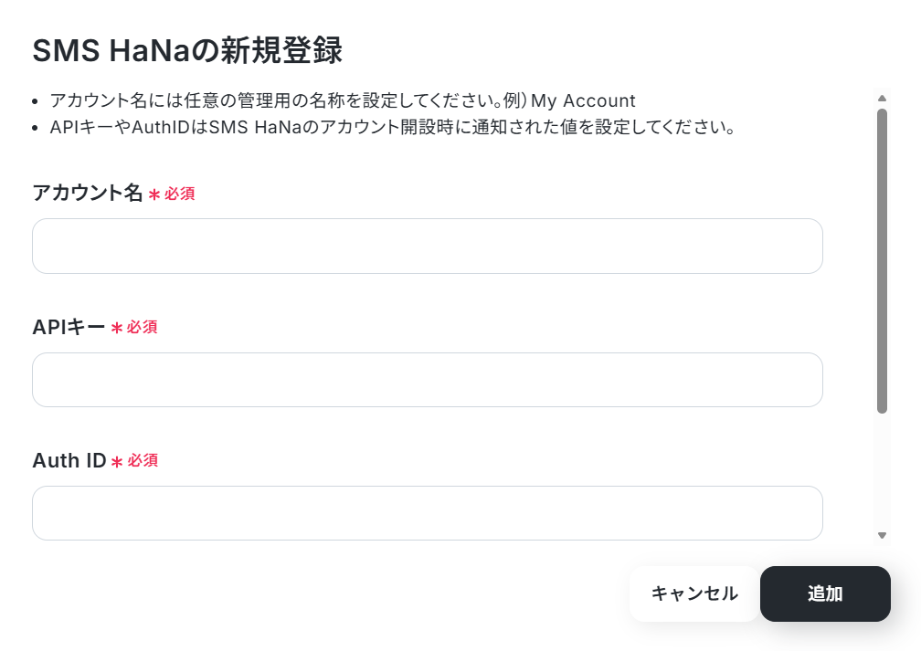Focus the Auth ID input field

[x=427, y=513]
